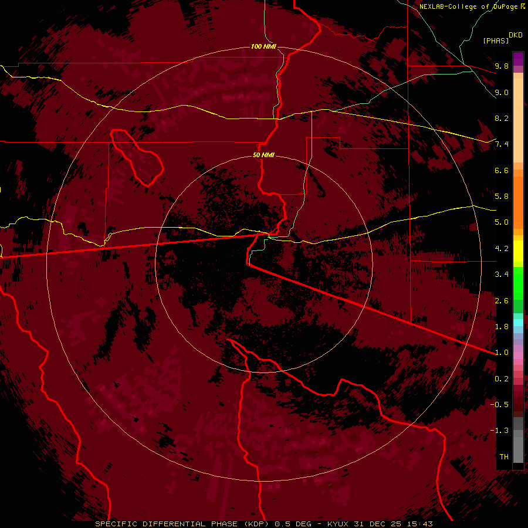
Task: Select the bright yellow color bar segment
Action: click(x=518, y=251)
